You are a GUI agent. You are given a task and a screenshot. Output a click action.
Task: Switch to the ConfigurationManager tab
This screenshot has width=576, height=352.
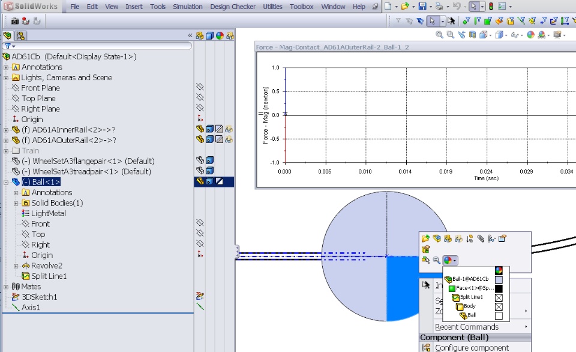click(20, 35)
